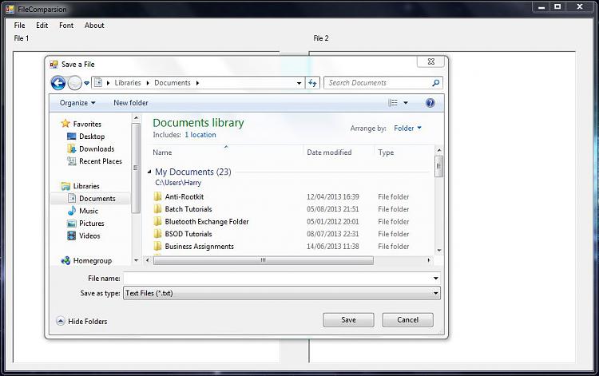Click the Bluetooth Exchange Folder icon

coord(157,221)
